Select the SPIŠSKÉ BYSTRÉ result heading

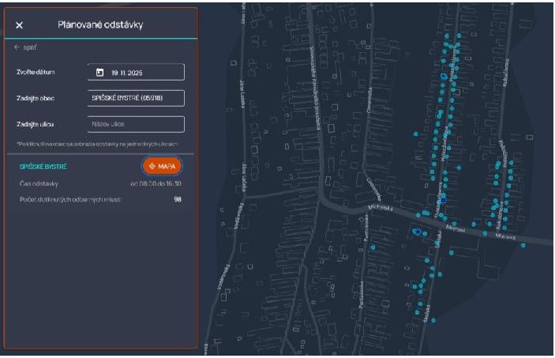[x=43, y=167]
